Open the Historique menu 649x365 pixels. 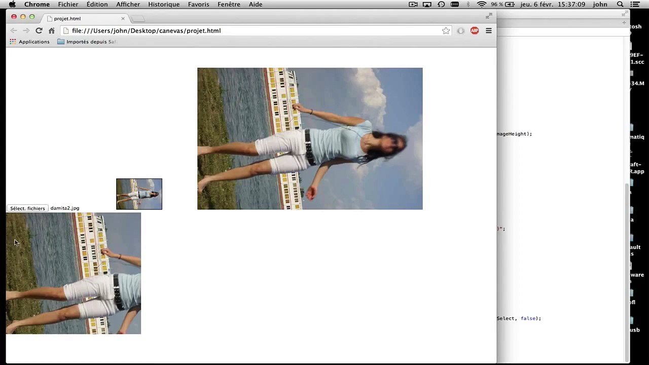point(164,5)
